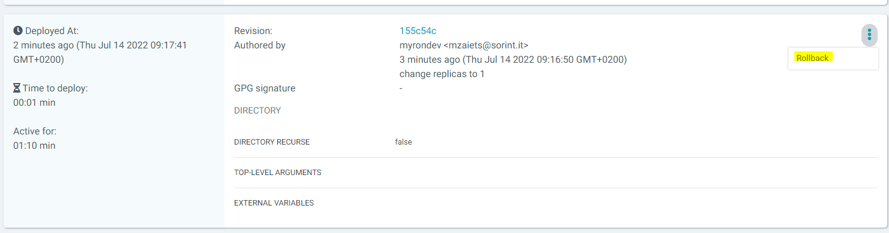Image resolution: width=889 pixels, height=233 pixels.
Task: Click the 'Authored by' label
Action: coord(260,45)
